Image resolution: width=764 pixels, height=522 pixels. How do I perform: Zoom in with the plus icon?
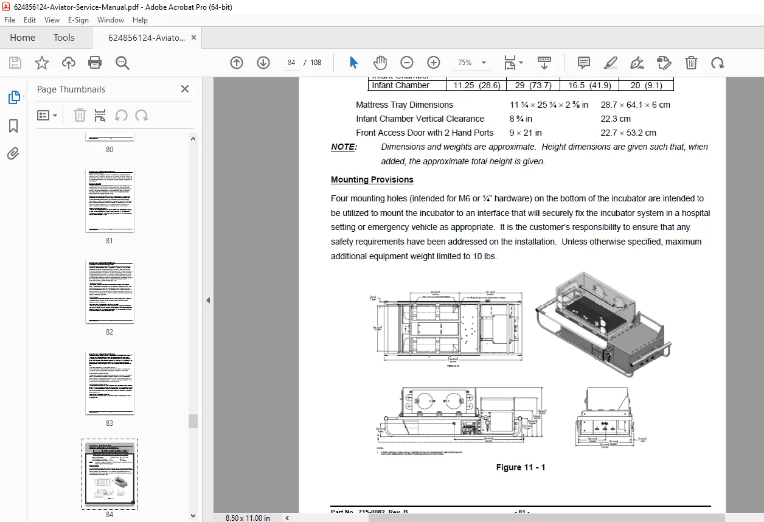(x=434, y=63)
